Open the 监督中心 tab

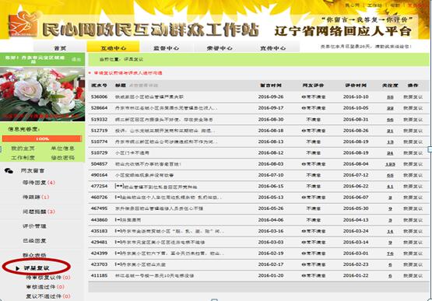[166, 48]
